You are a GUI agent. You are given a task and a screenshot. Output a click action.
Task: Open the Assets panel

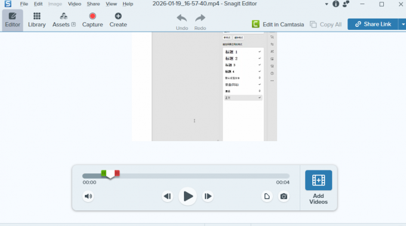click(64, 20)
